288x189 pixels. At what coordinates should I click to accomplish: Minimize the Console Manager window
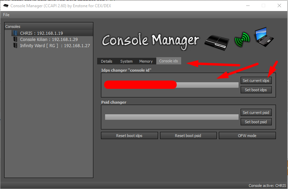pyautogui.click(x=248, y=6)
